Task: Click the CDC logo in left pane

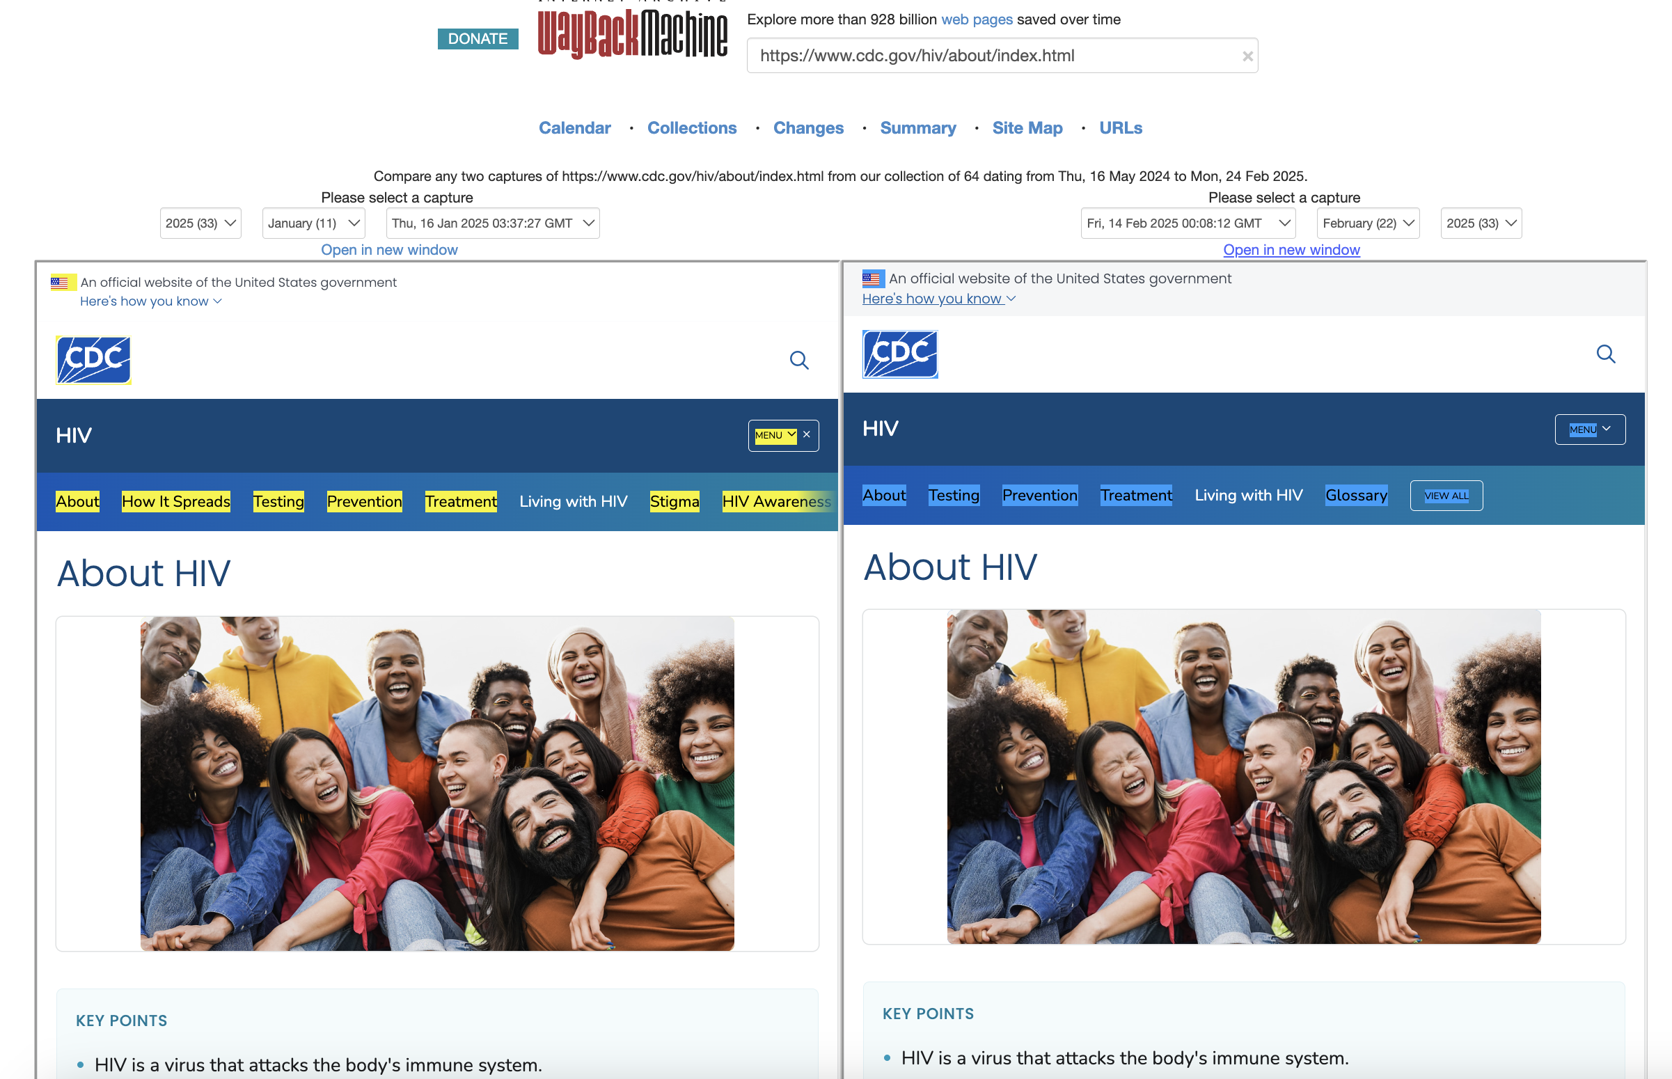Action: [x=93, y=360]
